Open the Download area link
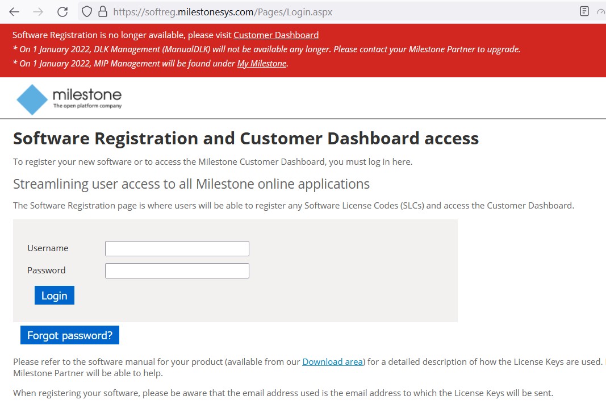 (332, 361)
